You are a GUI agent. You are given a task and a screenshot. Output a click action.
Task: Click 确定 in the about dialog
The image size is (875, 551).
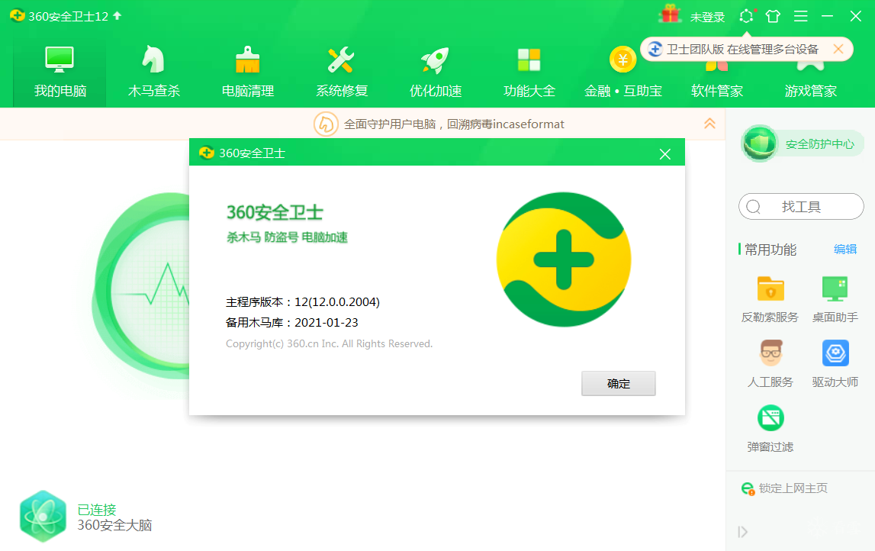pyautogui.click(x=619, y=384)
